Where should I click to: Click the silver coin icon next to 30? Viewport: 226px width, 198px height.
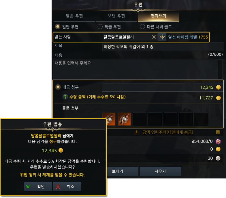(218, 158)
